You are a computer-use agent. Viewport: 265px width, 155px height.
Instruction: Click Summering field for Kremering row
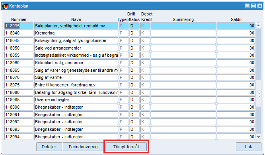point(183,33)
